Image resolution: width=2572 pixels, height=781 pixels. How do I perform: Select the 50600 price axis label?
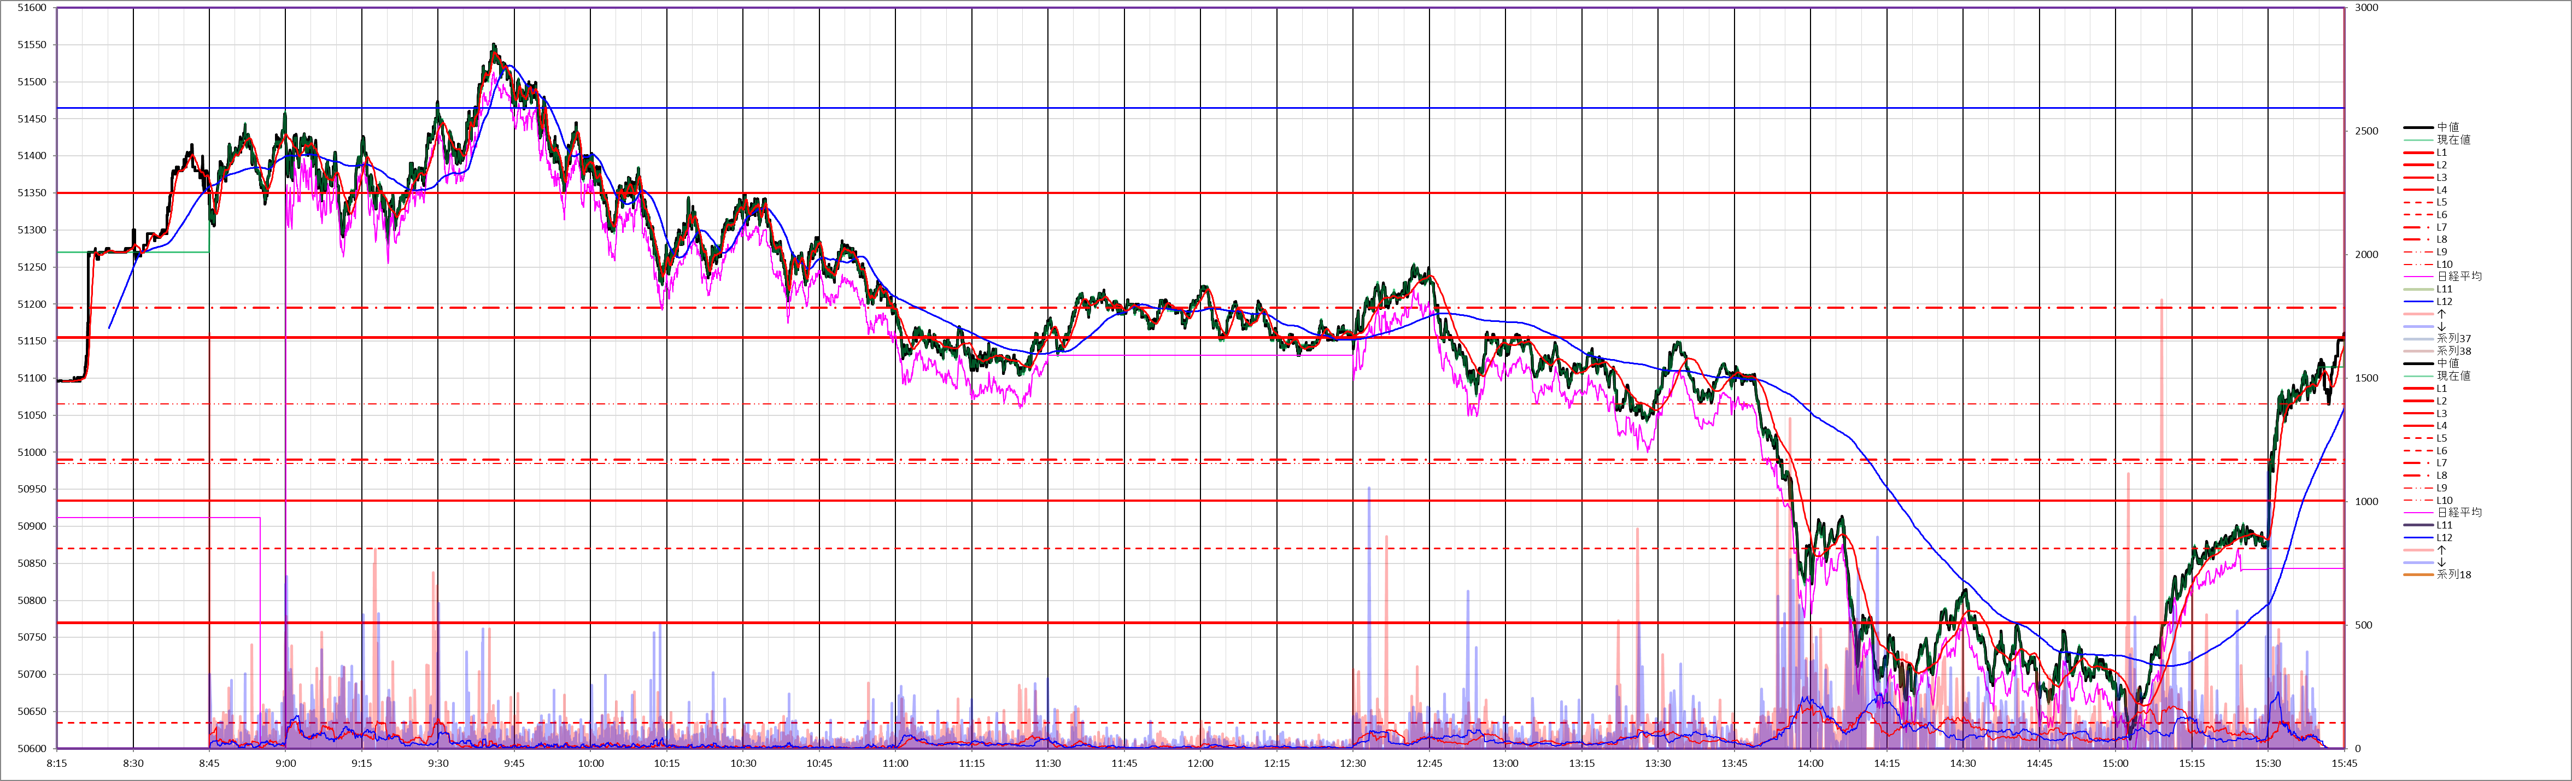(32, 749)
